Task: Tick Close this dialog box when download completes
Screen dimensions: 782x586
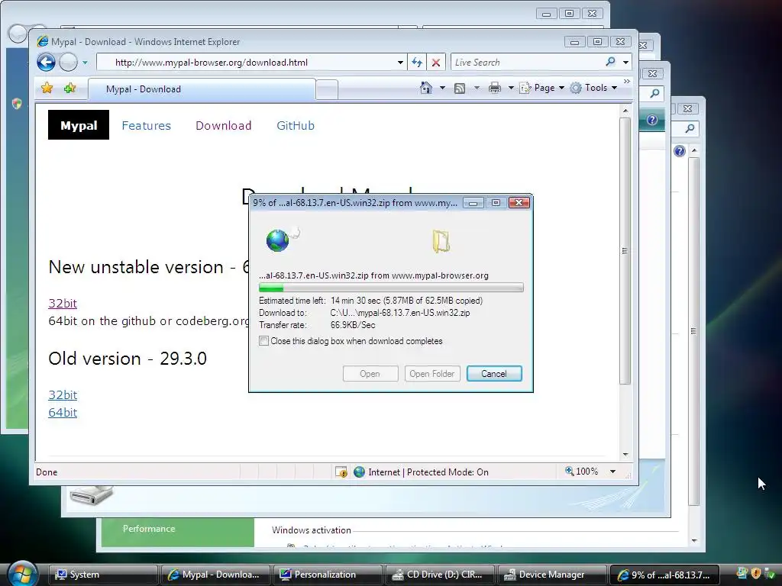Action: click(263, 341)
